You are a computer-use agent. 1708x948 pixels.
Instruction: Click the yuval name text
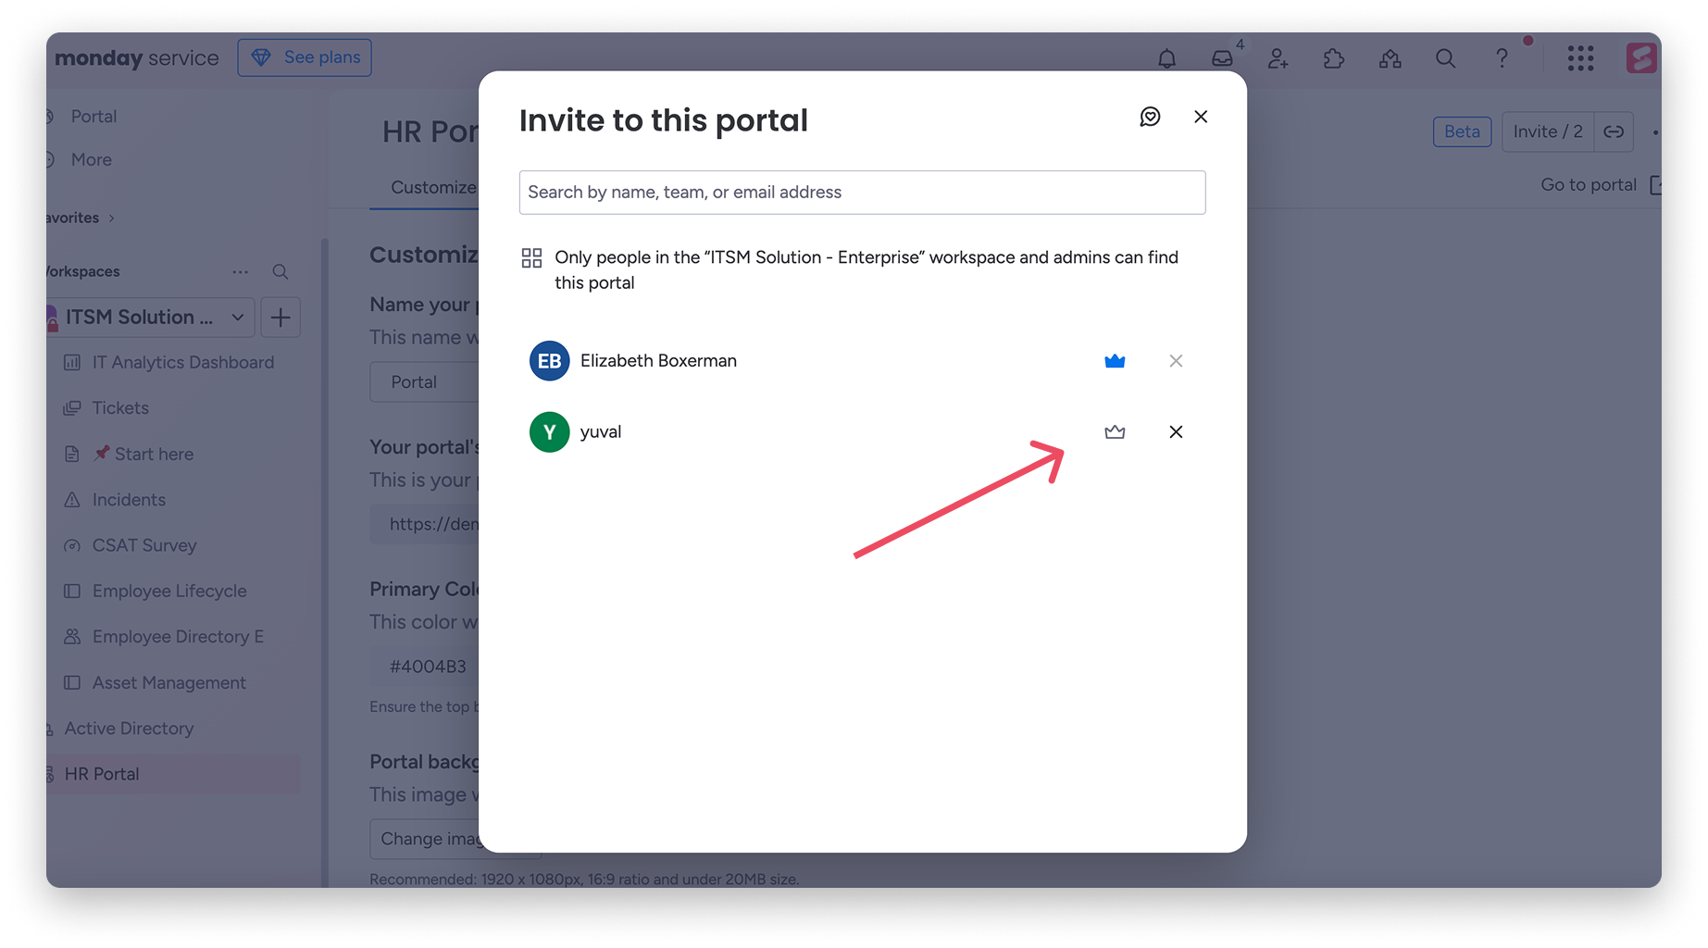click(x=601, y=432)
